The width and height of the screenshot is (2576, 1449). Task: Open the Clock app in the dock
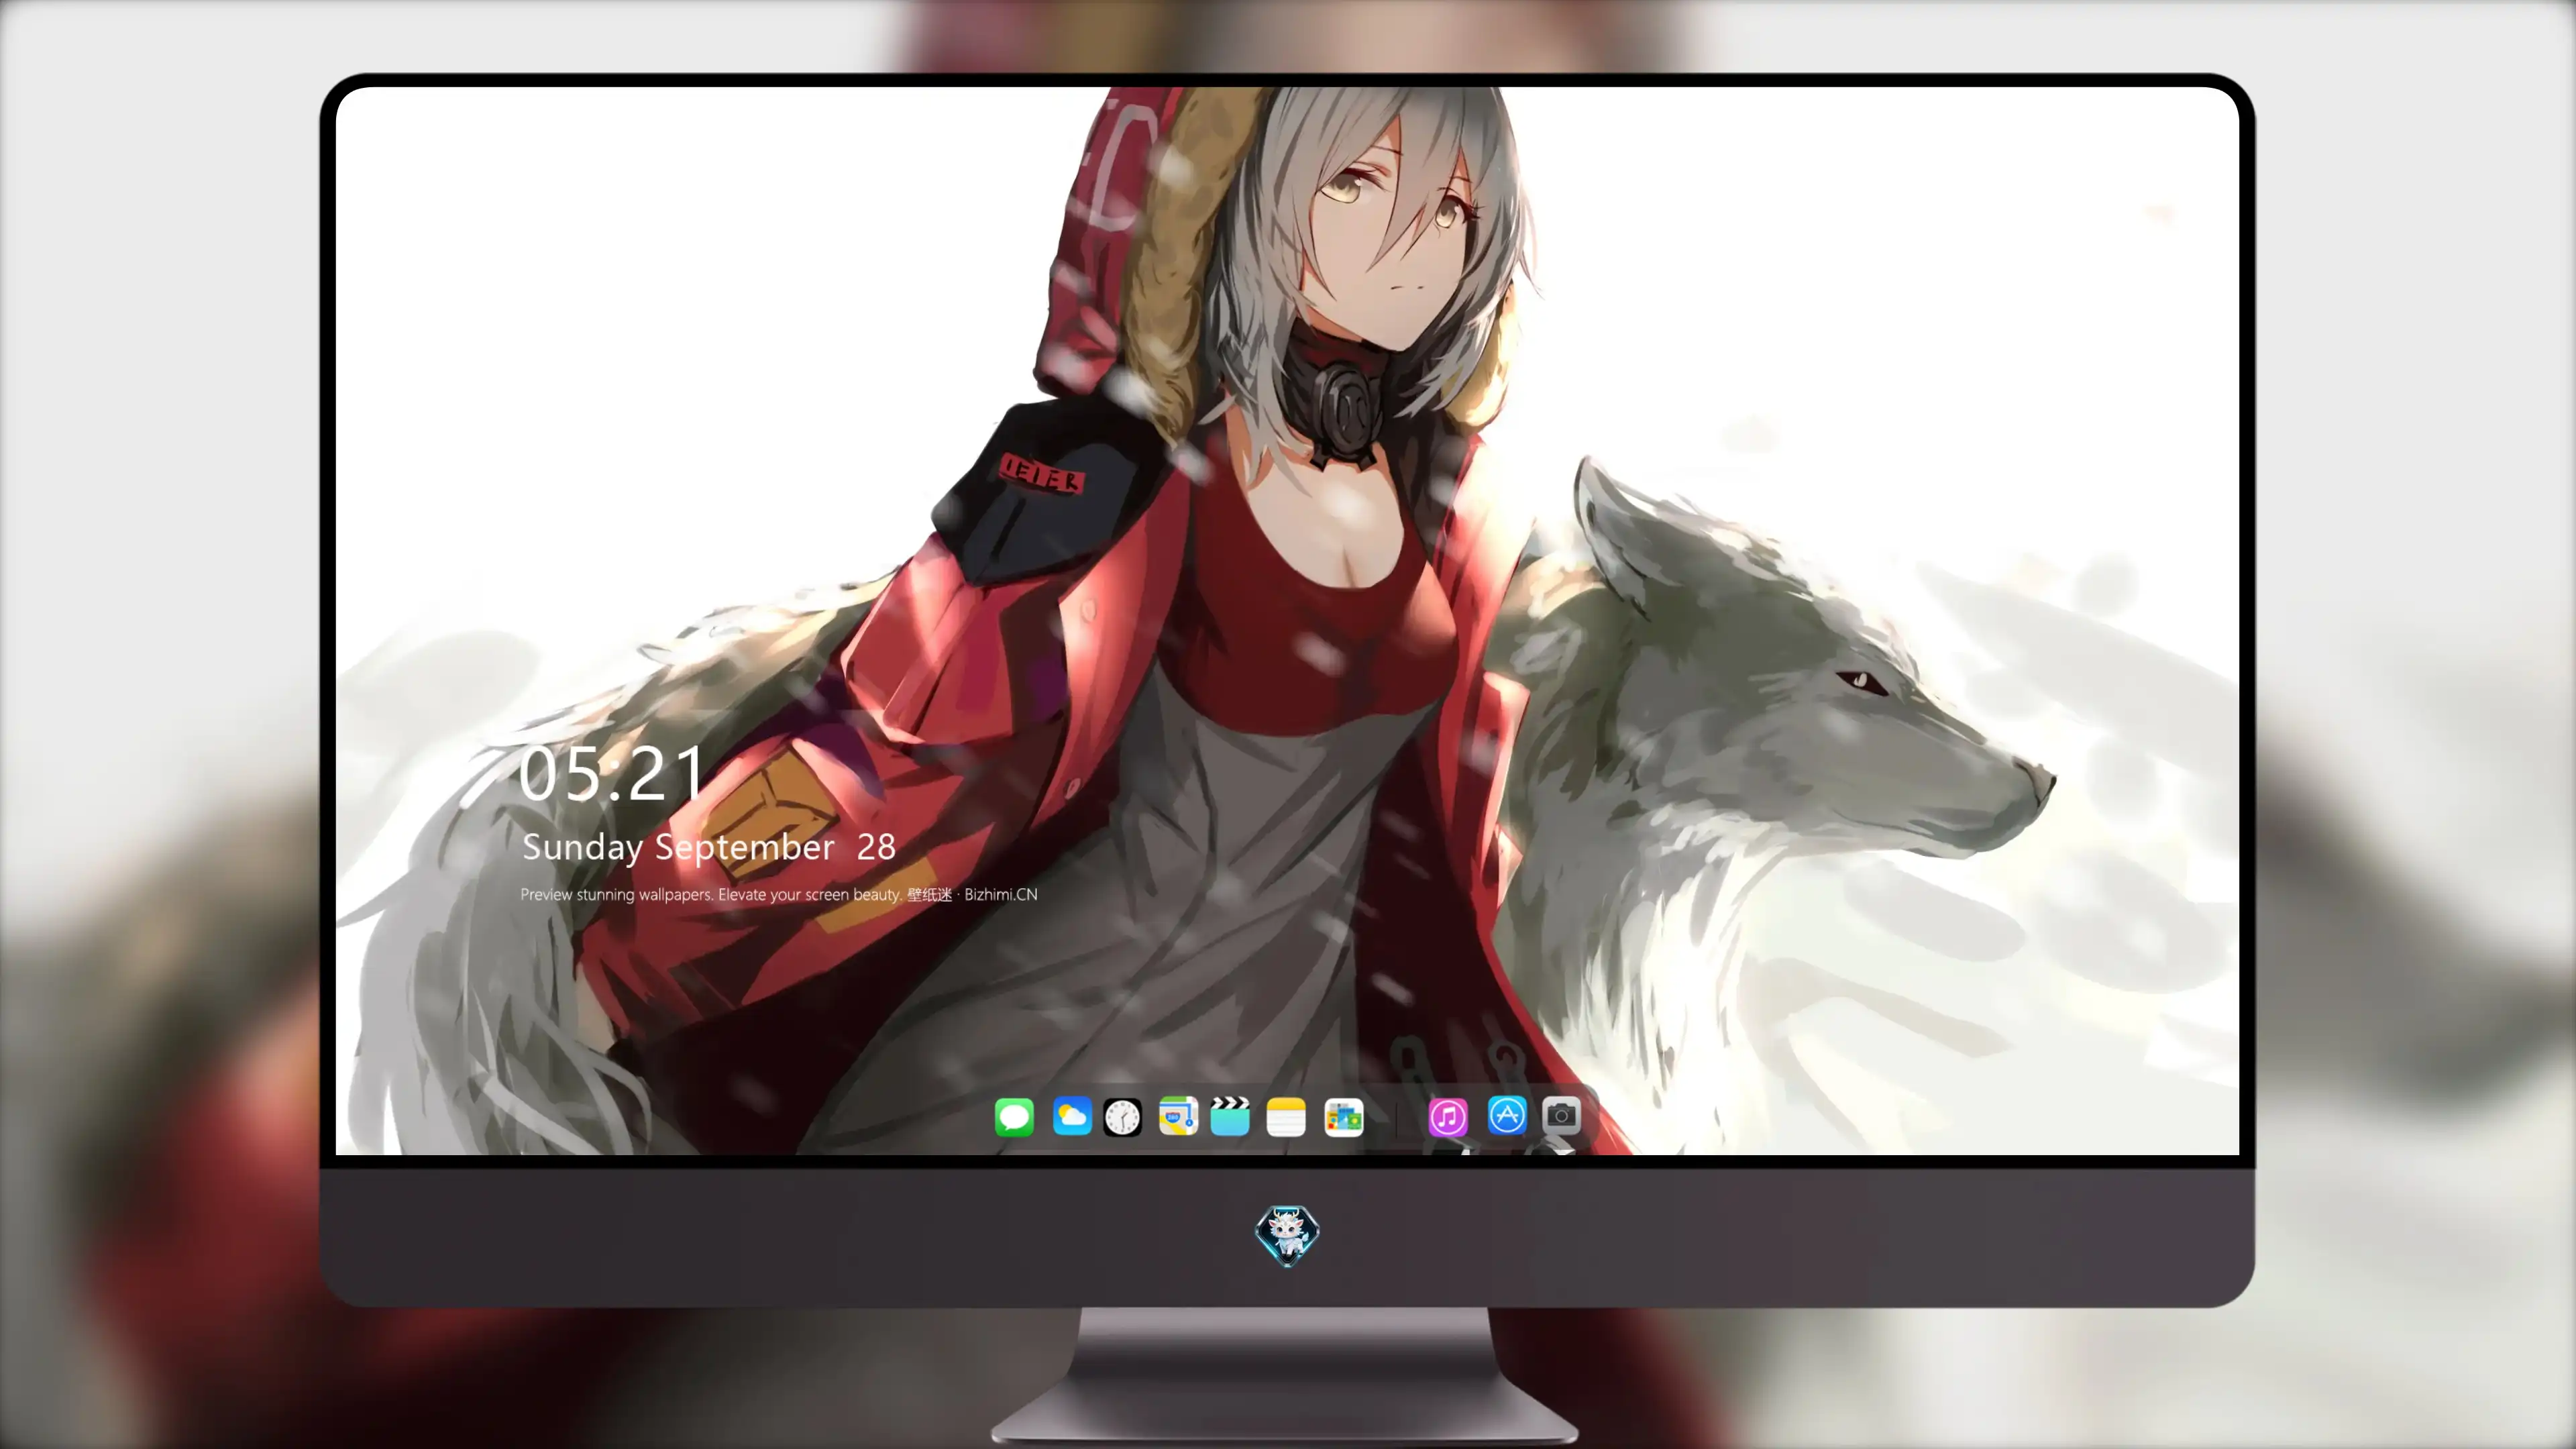(x=1122, y=1117)
